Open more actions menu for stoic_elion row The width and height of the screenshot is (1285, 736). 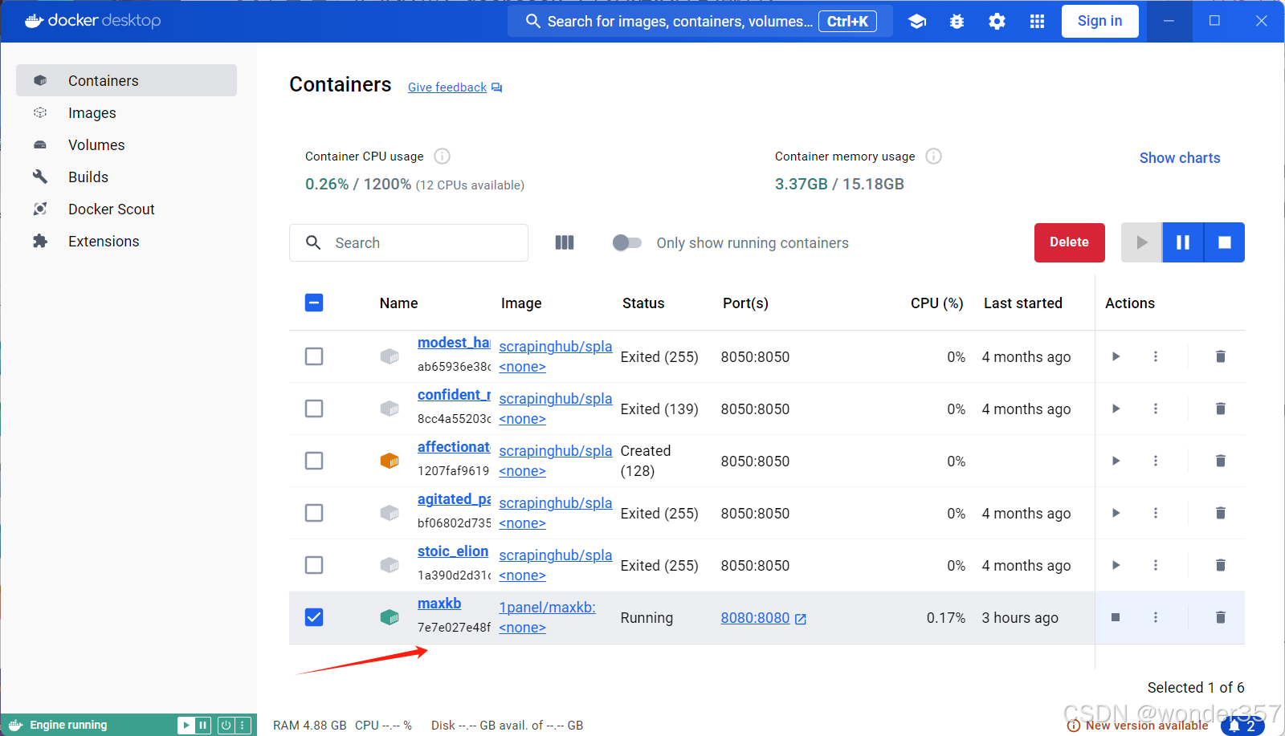tap(1156, 565)
